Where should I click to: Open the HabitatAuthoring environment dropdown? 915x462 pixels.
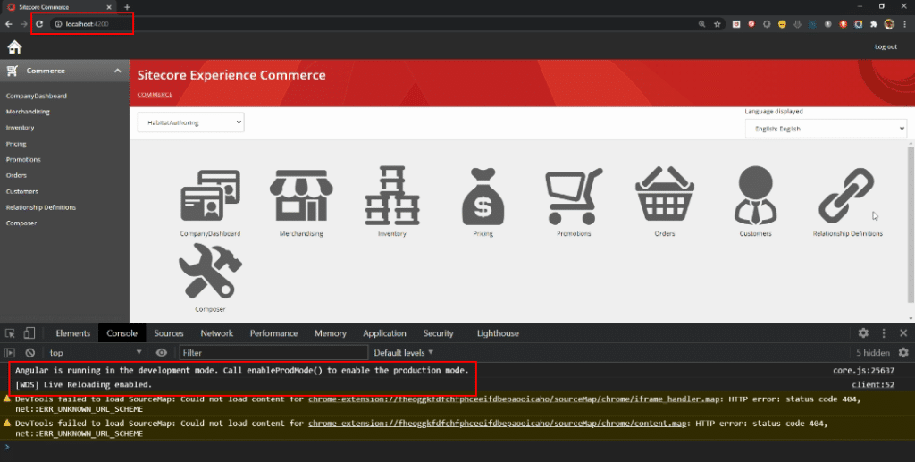[191, 122]
